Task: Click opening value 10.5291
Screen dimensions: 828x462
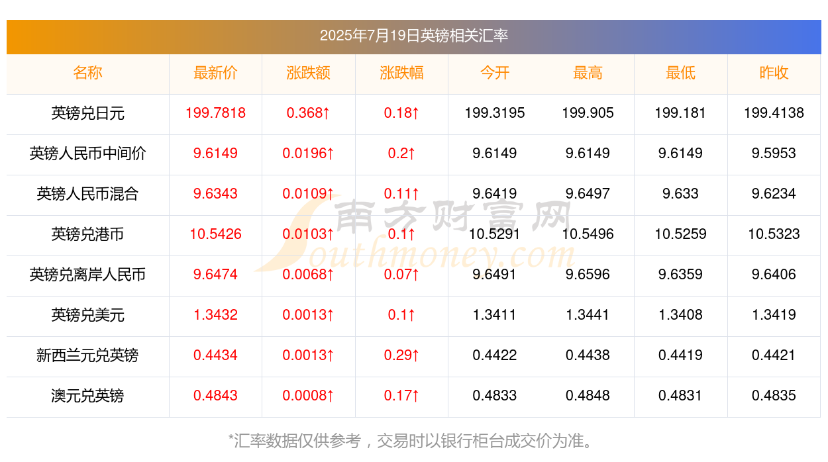Action: coord(495,234)
